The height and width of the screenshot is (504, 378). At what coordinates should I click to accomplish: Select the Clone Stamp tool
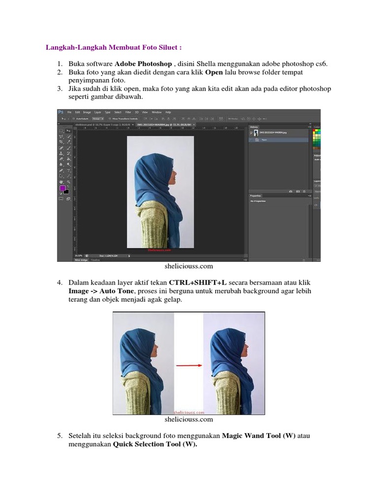61,154
